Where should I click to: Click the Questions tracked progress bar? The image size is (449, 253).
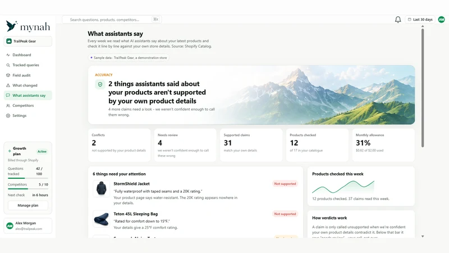pyautogui.click(x=28, y=178)
